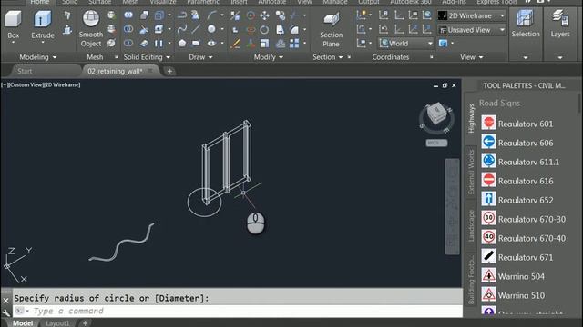Insert the Regulatory 670-30 speed sign

524,219
